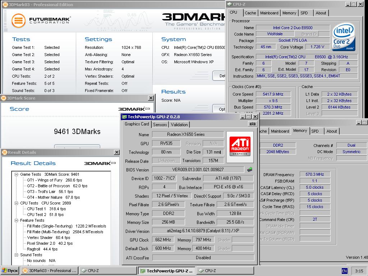The image size is (368, 276).
Task: Collapse the Game Tests tree node
Action: pyautogui.click(x=17, y=174)
